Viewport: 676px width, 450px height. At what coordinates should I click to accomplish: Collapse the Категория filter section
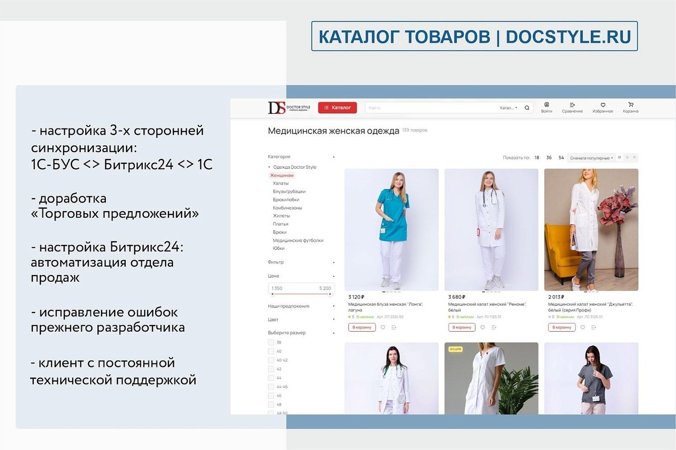(x=333, y=157)
